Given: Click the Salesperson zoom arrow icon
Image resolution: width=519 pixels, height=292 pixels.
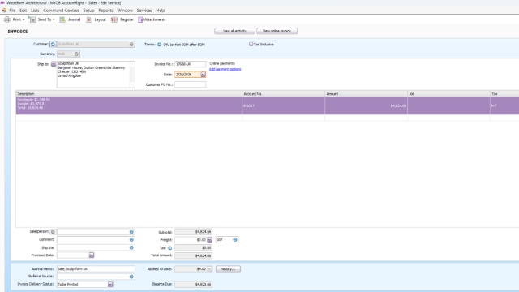Looking at the screenshot, I should pos(53,232).
